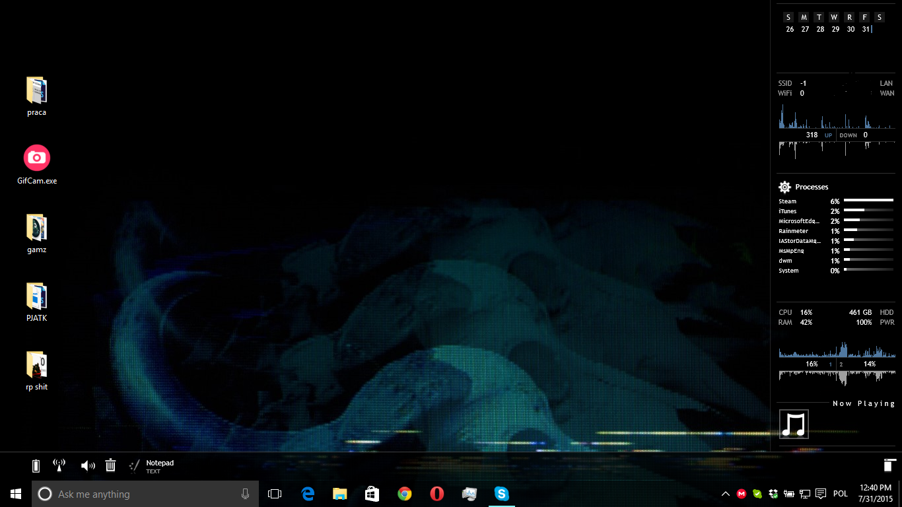Click calendar date 31
Image resolution: width=902 pixels, height=507 pixels.
[x=866, y=29]
